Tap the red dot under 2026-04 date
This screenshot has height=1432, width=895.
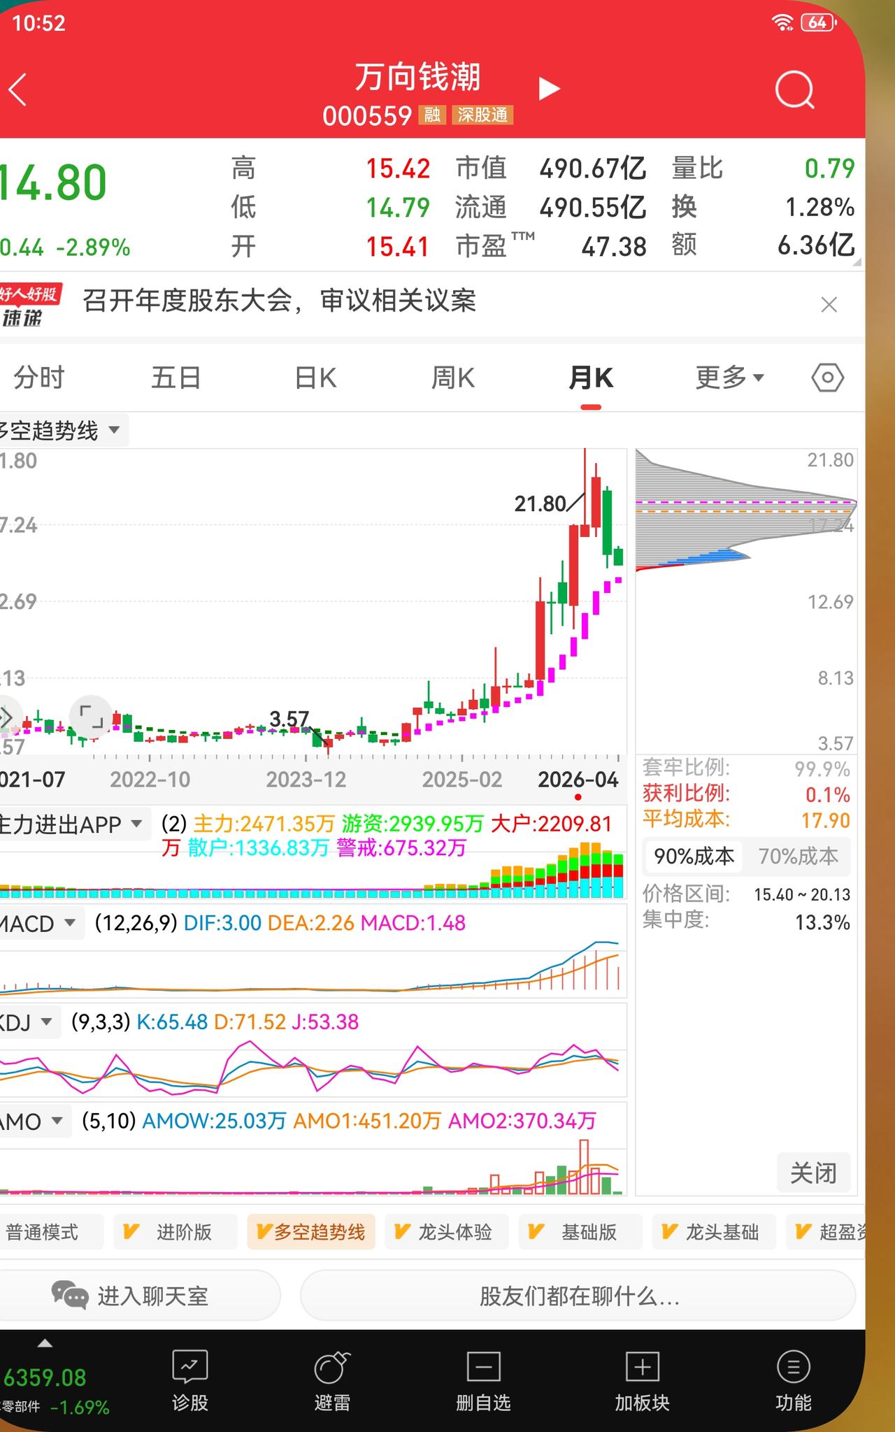578,797
